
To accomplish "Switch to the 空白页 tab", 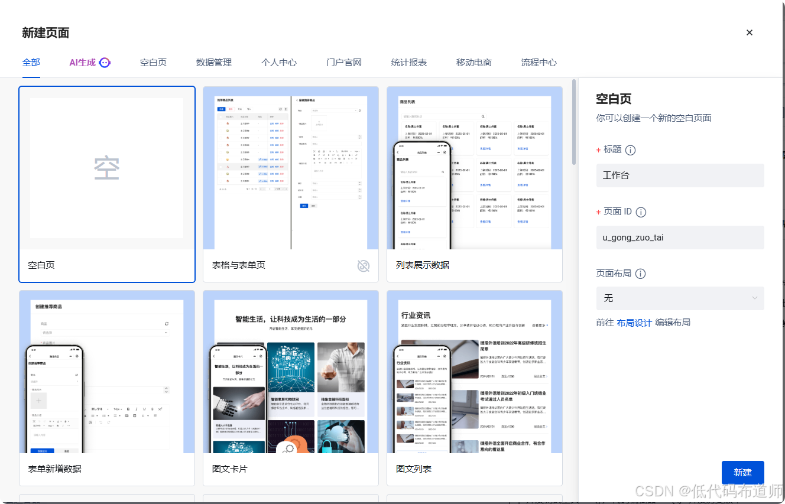I will [153, 62].
